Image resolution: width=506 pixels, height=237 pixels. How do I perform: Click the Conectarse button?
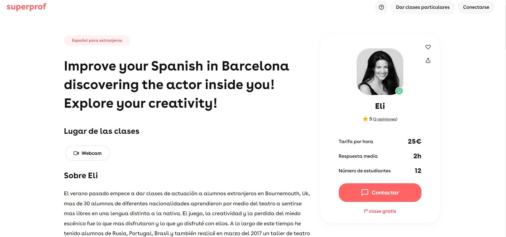click(x=476, y=7)
